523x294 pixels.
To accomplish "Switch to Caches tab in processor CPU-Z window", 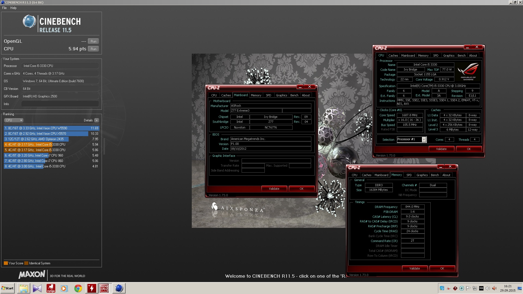I will tap(393, 56).
